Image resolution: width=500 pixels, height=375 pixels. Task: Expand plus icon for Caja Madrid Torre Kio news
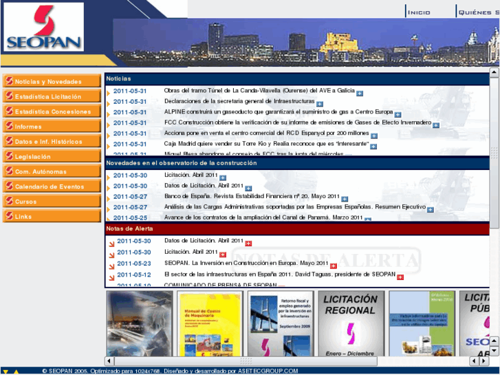tap(373, 147)
